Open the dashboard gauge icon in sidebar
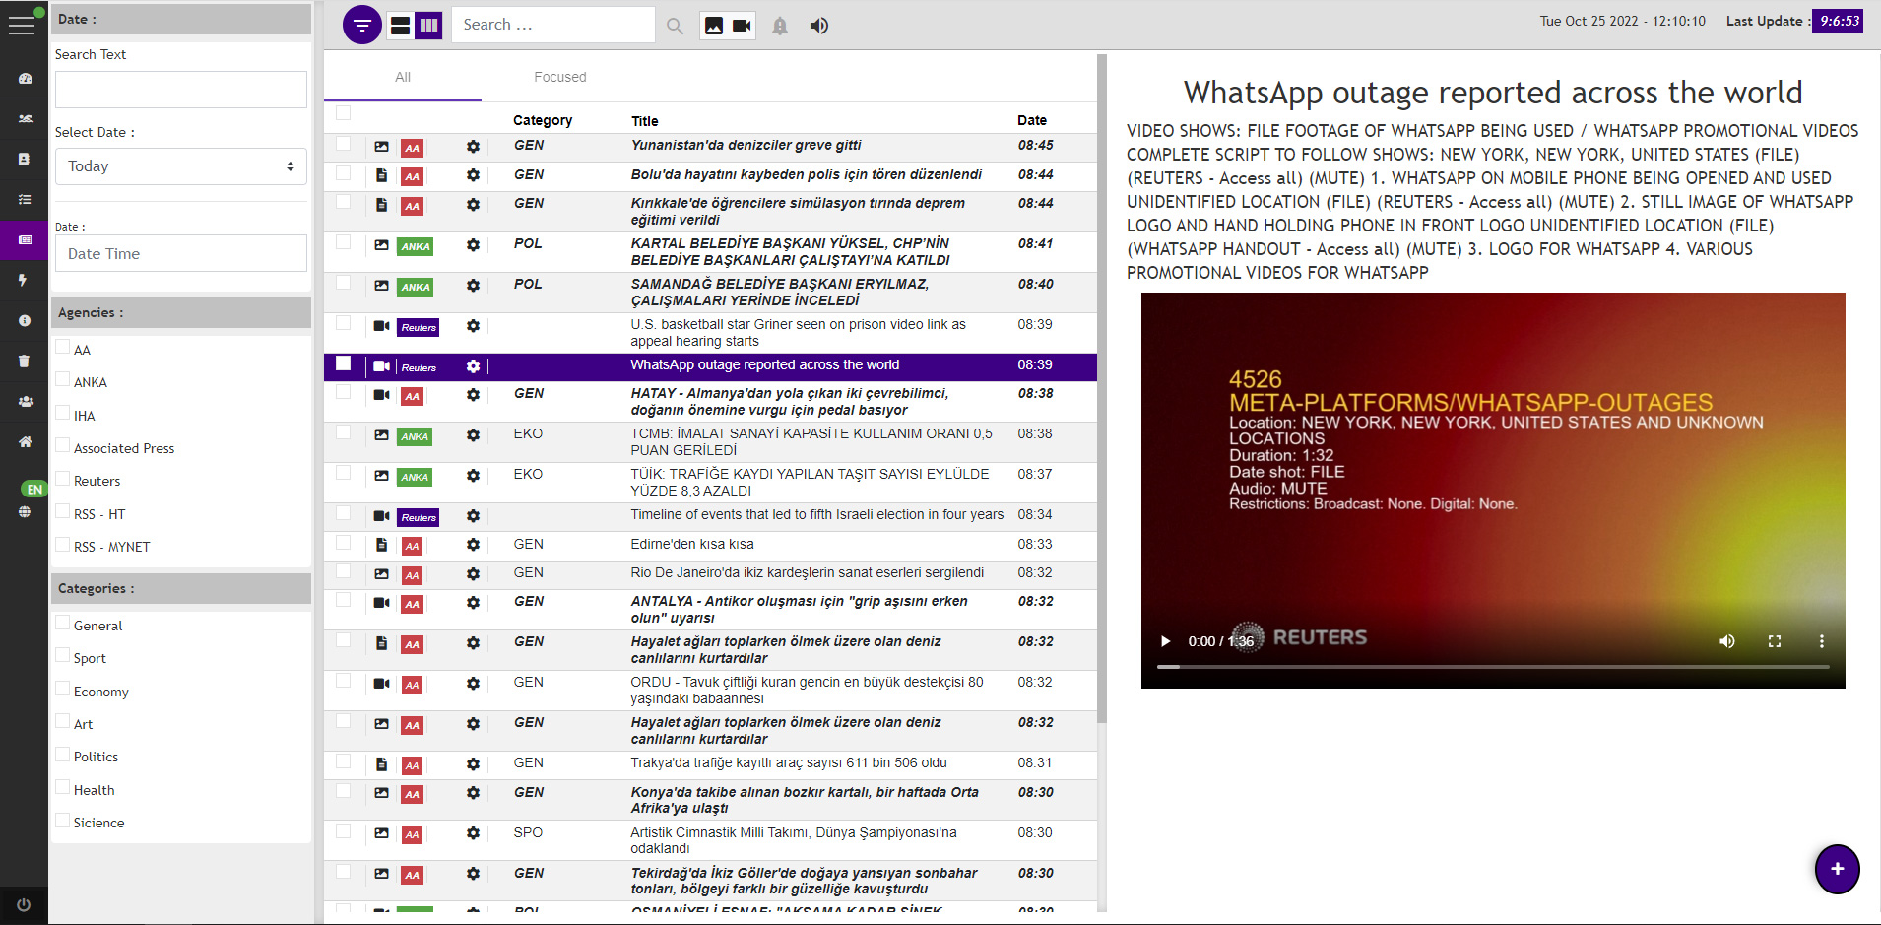The width and height of the screenshot is (1881, 925). (x=25, y=79)
